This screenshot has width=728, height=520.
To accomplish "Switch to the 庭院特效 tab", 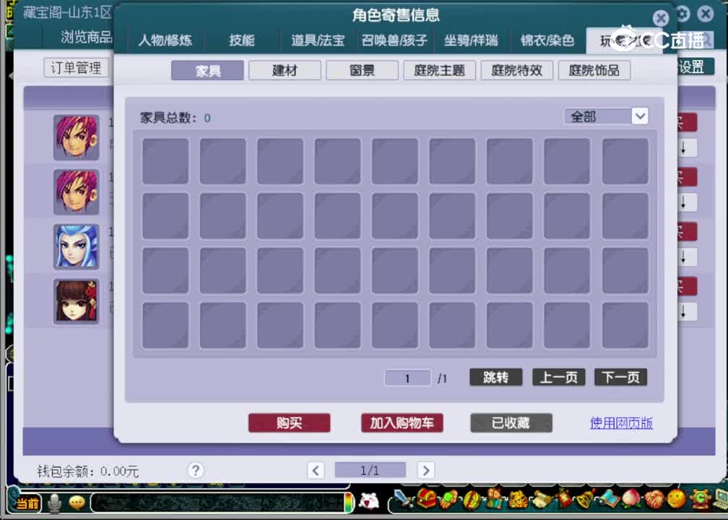I will click(x=516, y=70).
